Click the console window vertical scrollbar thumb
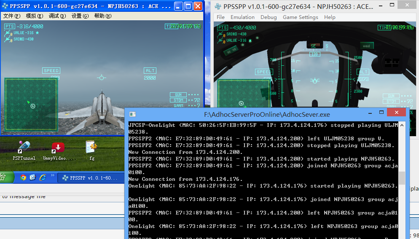Screen dimensions: 419x239 (x=401, y=178)
